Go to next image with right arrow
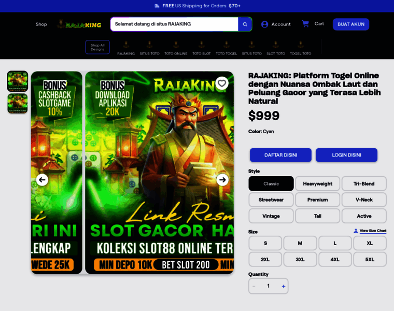The height and width of the screenshot is (311, 394). pyautogui.click(x=222, y=180)
